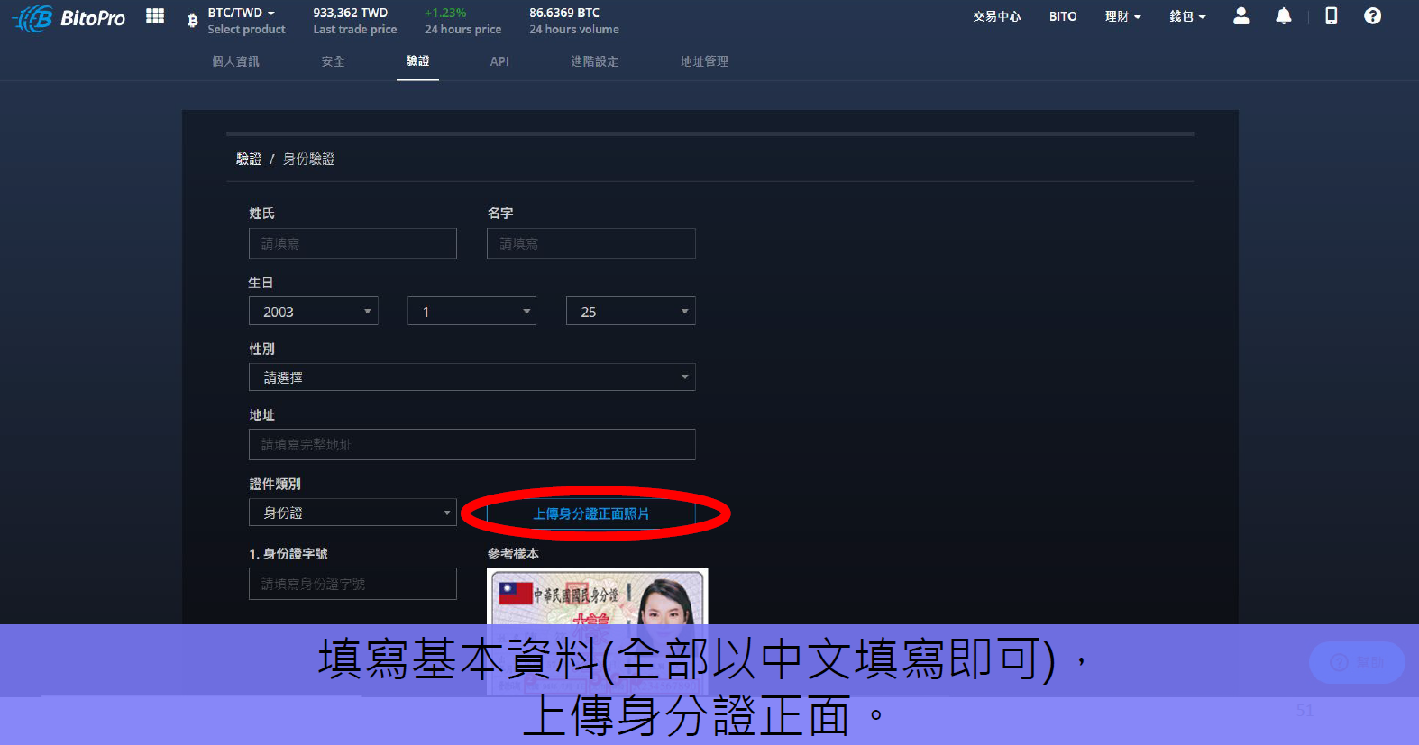Expand BTC/TWD product selector
1419x745 pixels.
pos(242,13)
